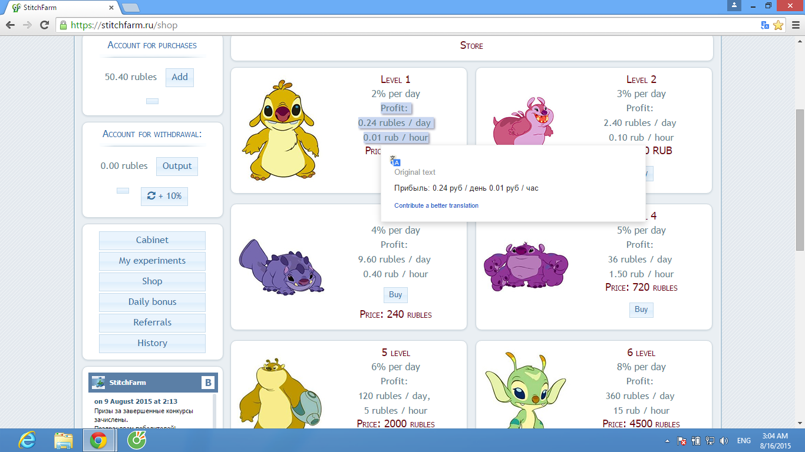Launch Internet Explorer from the taskbar
The height and width of the screenshot is (452, 805).
click(x=27, y=440)
